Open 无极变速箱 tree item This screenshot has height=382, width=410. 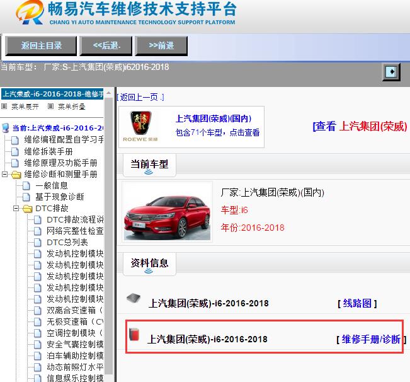tap(75, 322)
